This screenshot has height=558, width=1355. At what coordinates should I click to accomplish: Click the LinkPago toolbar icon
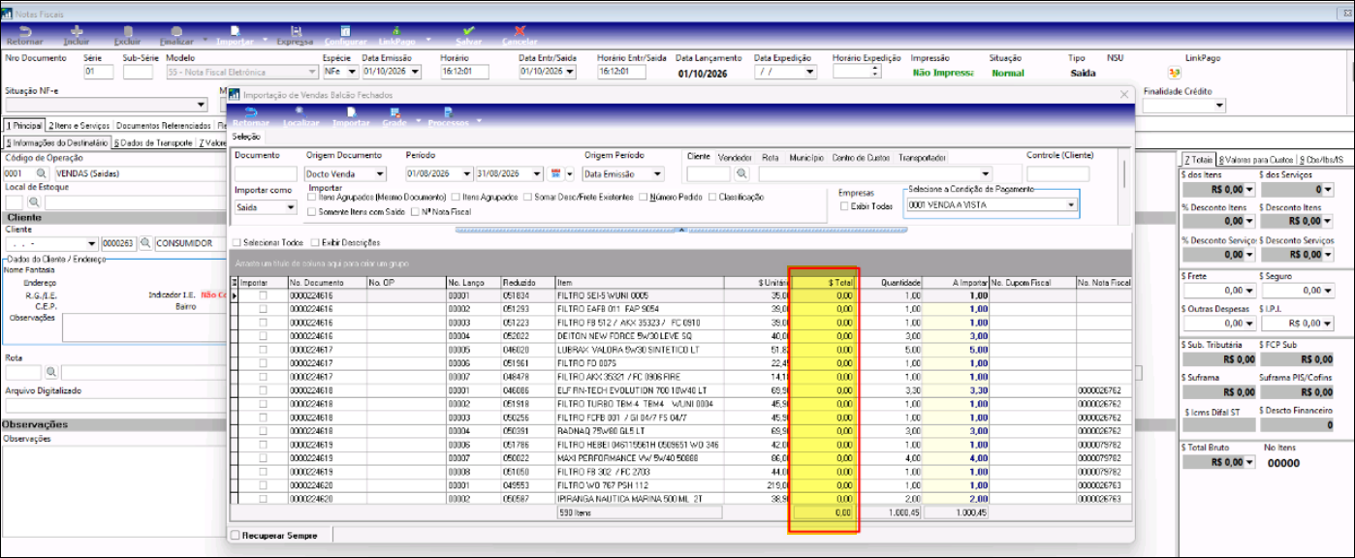[395, 37]
